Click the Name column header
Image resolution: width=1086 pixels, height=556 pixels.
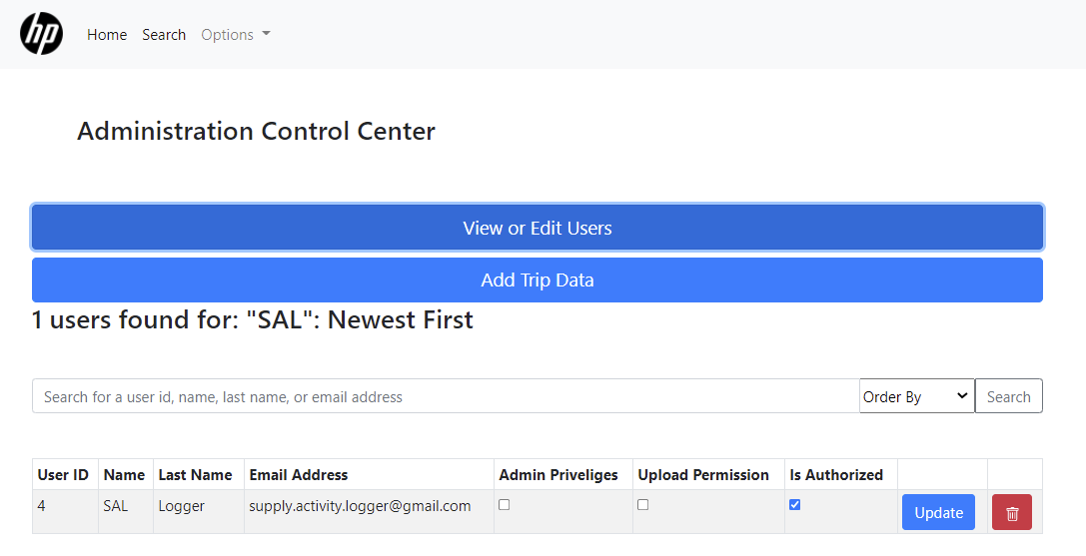pyautogui.click(x=124, y=475)
